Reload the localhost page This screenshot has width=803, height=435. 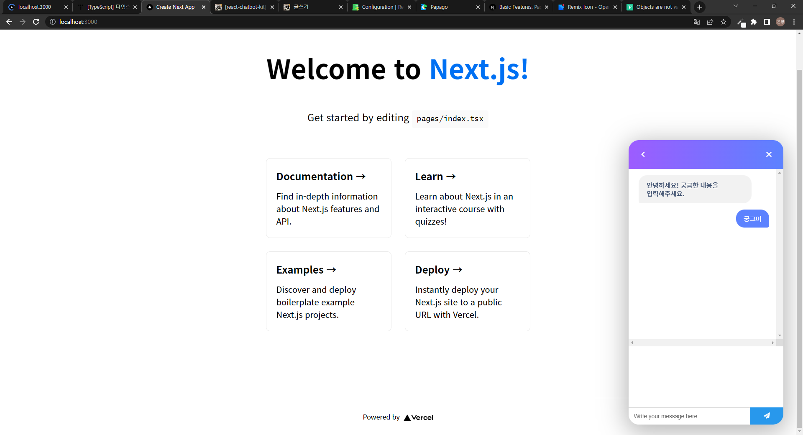pos(36,22)
